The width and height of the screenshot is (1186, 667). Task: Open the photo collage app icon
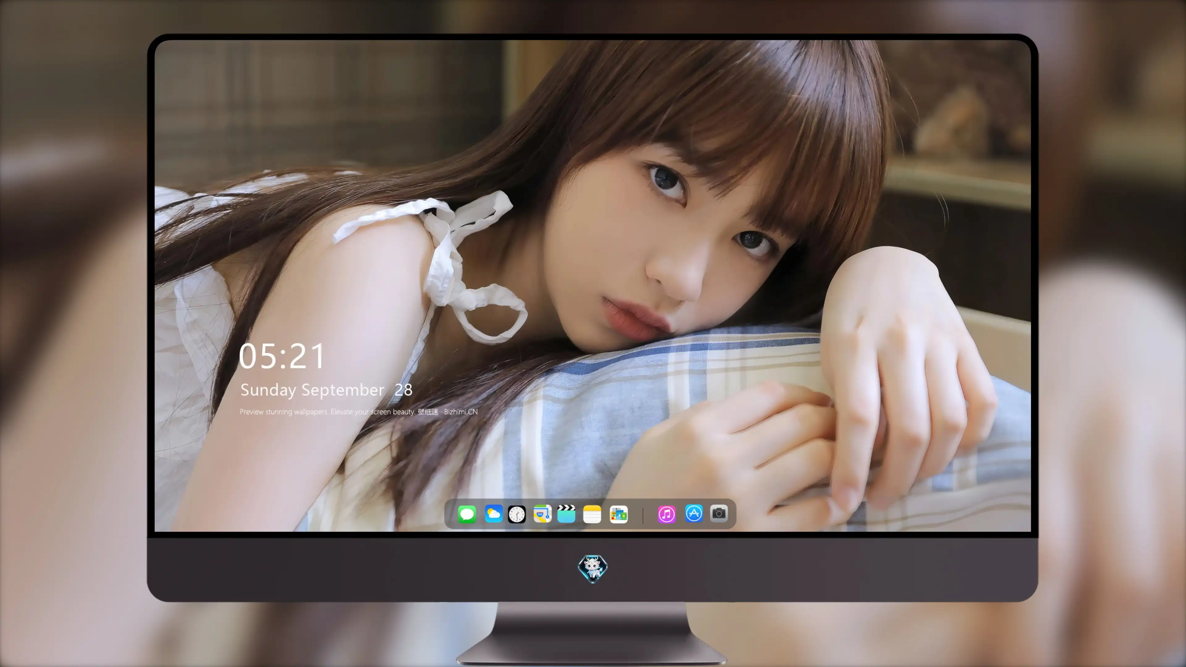tap(618, 514)
